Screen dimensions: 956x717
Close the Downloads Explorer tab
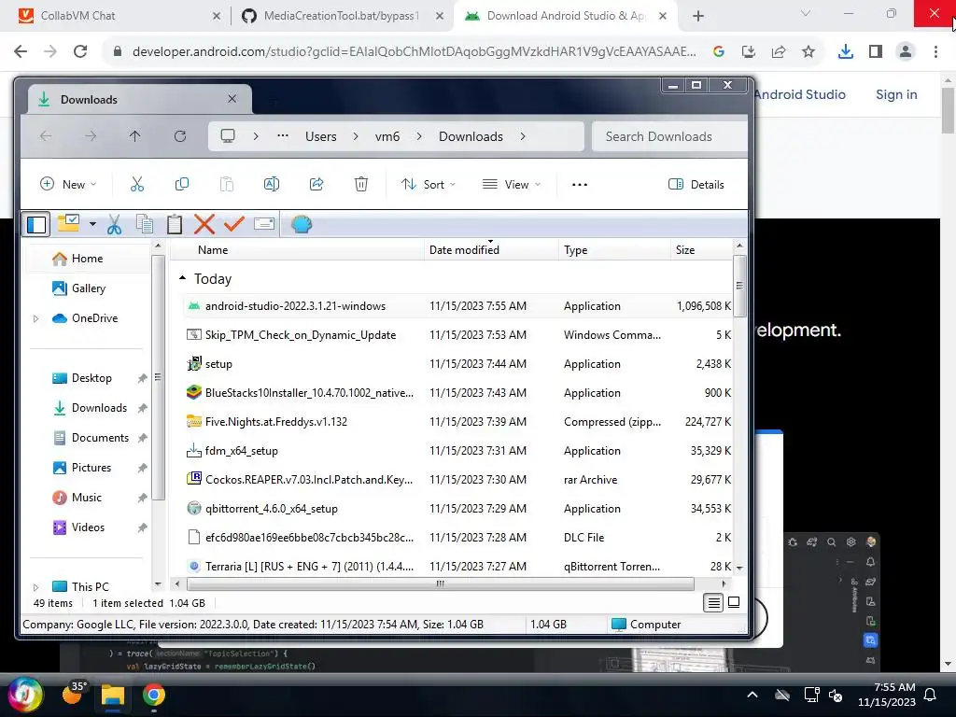click(232, 99)
